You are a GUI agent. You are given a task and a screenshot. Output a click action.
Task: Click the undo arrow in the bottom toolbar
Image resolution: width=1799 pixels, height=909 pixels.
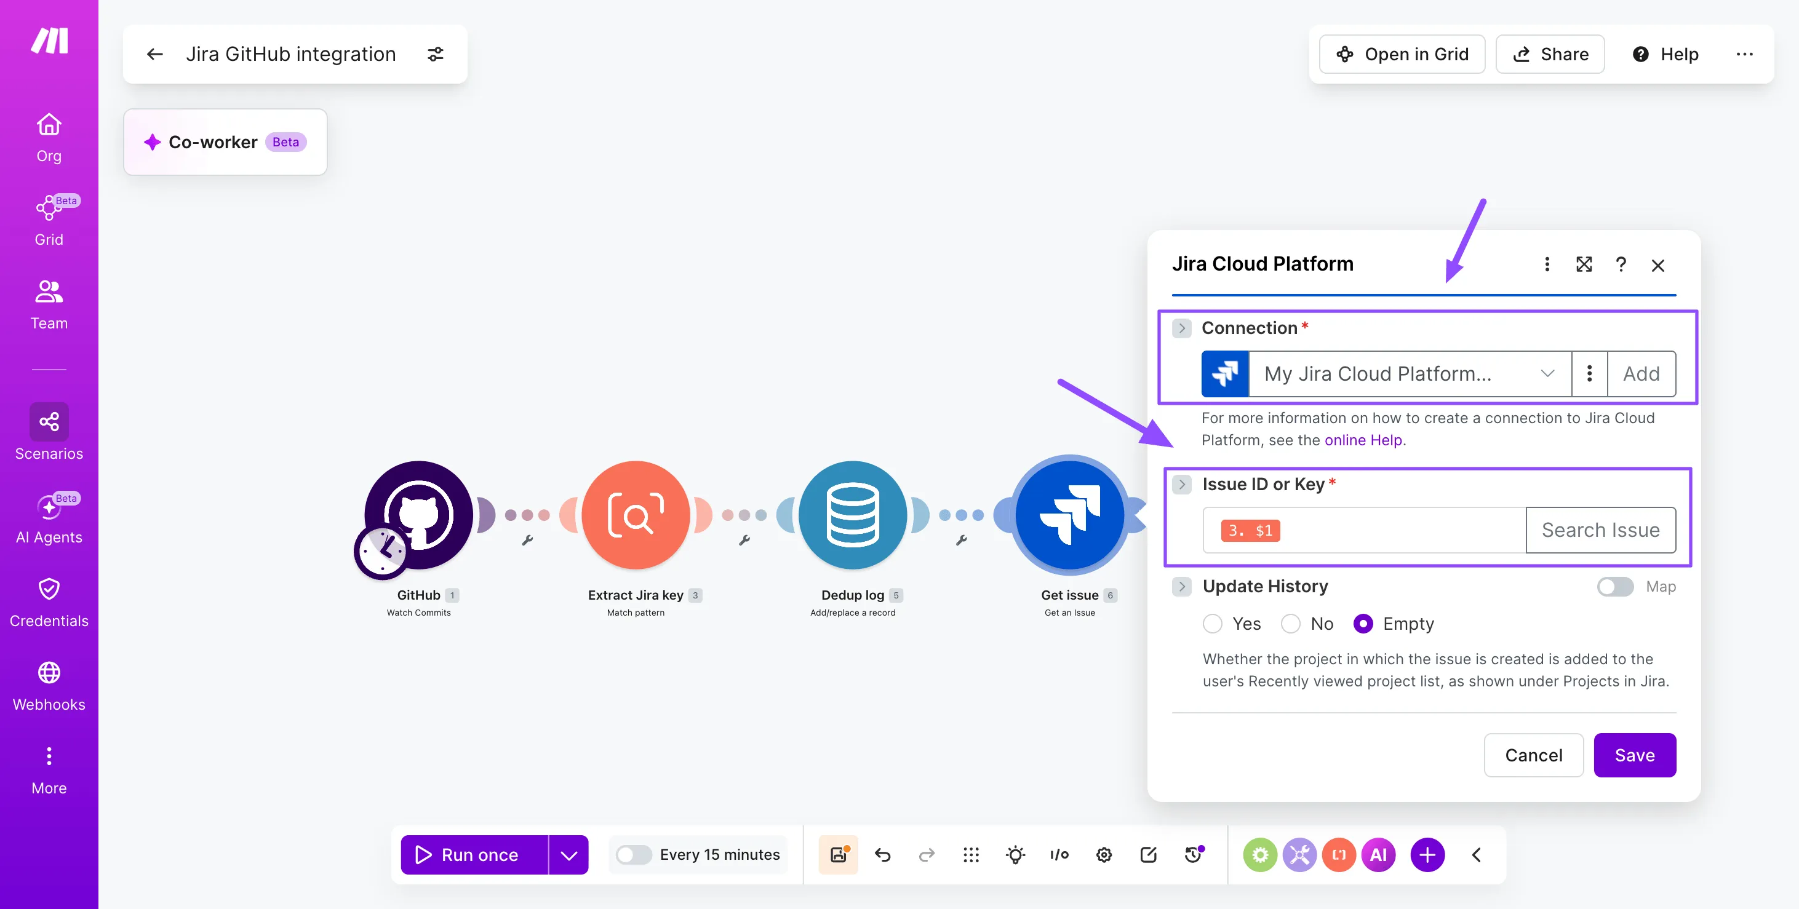click(882, 854)
